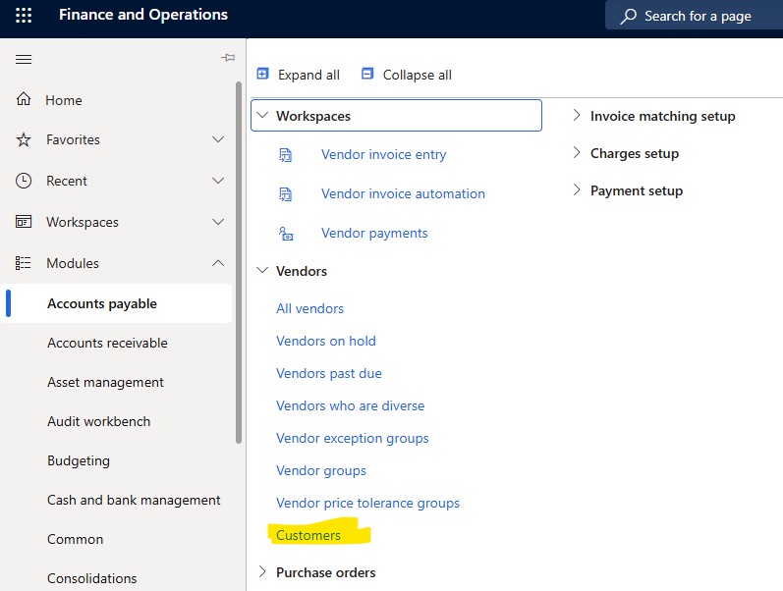Click the Workspaces sidebar icon
Viewport: 783px width, 591px height.
[24, 222]
